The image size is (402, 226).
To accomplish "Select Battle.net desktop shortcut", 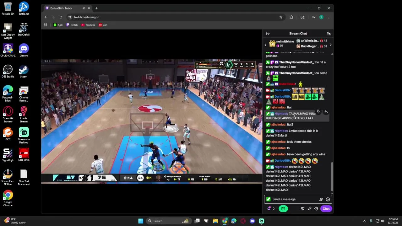I will 24,8.
